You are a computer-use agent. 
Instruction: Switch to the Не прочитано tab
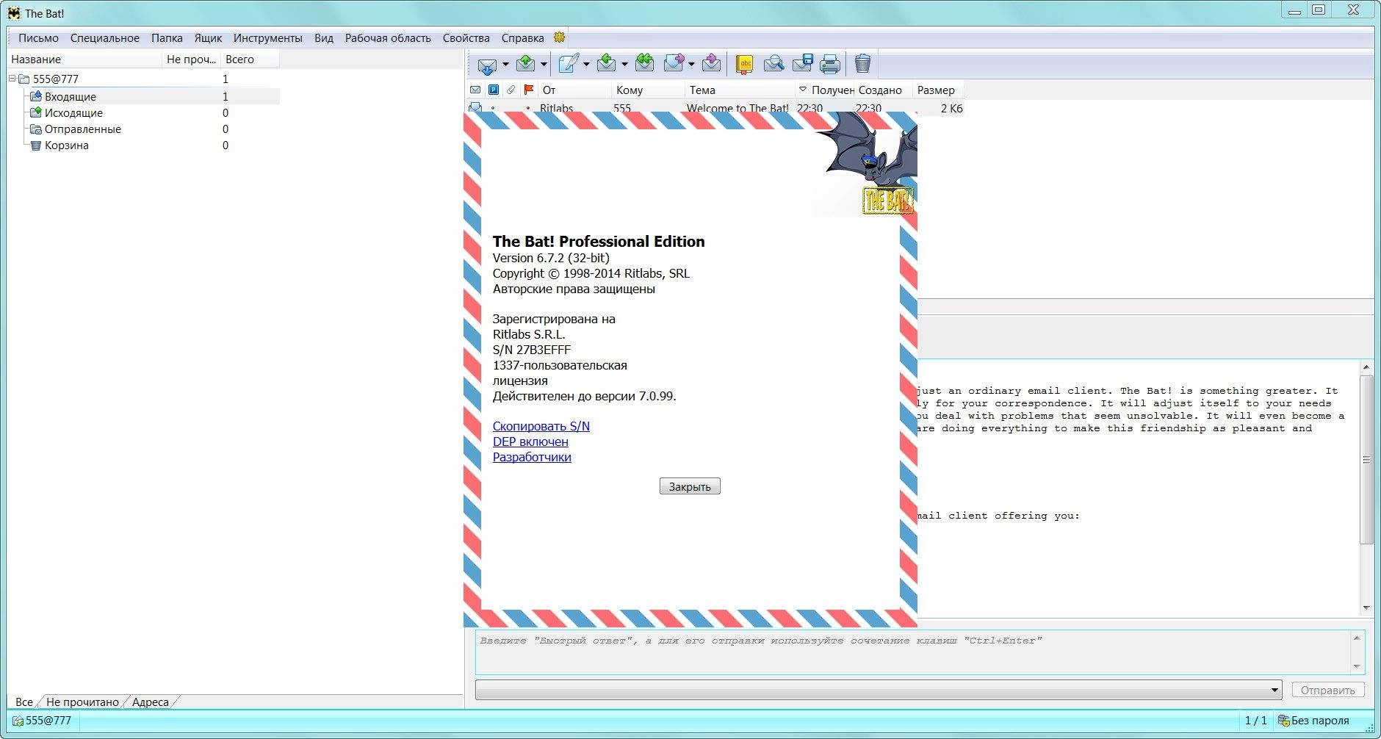[x=82, y=702]
